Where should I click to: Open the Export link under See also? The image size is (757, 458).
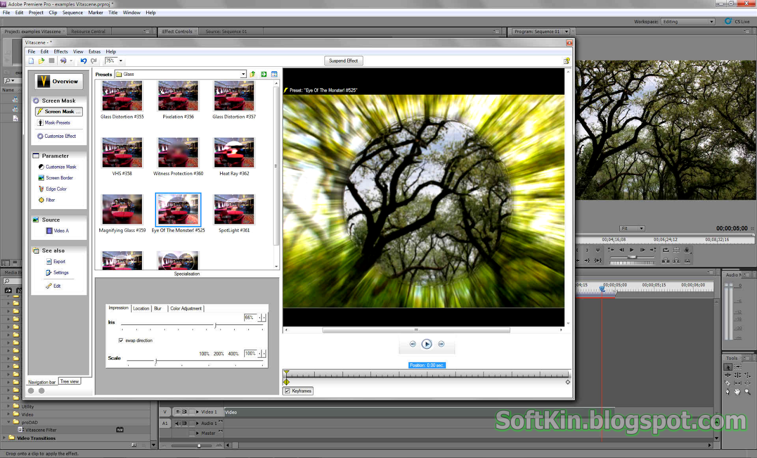59,262
